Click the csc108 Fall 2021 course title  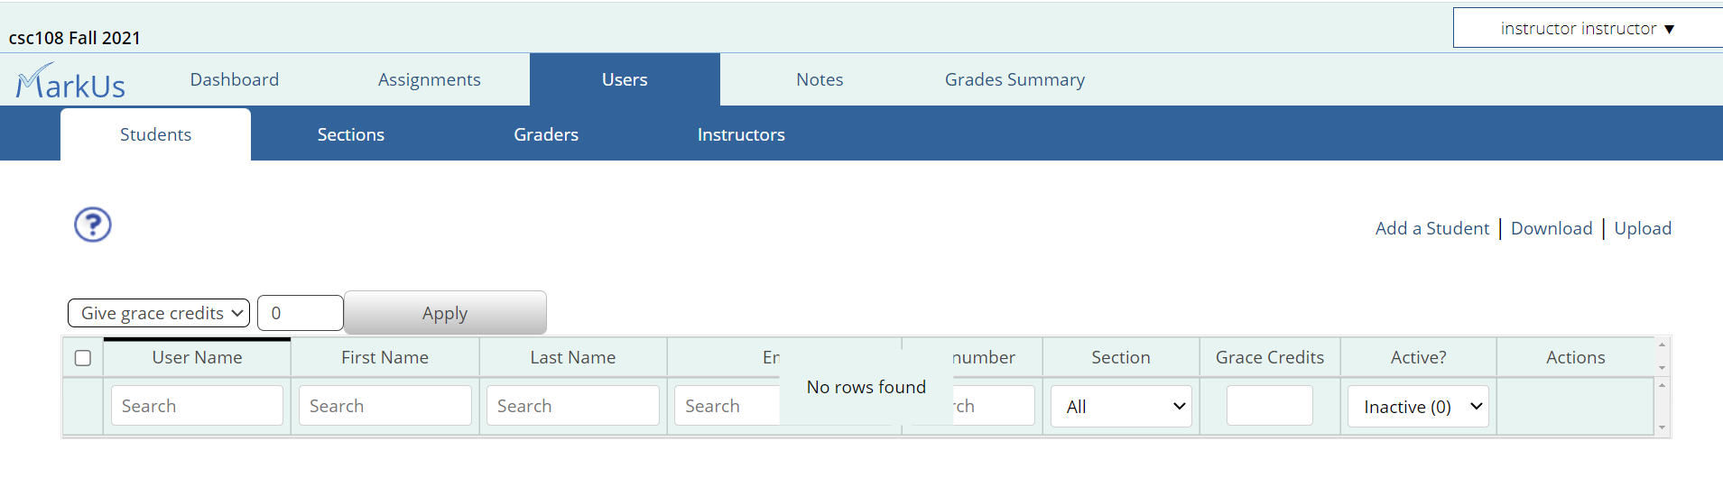click(x=75, y=38)
